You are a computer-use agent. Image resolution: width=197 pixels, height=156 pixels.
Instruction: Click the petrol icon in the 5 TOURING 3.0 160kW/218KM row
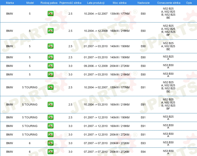51,126
